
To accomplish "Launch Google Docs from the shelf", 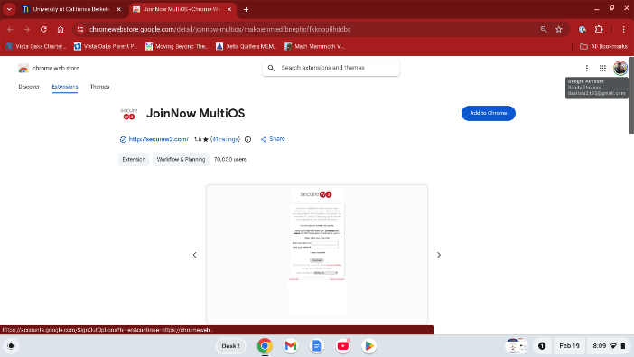I will tap(317, 346).
